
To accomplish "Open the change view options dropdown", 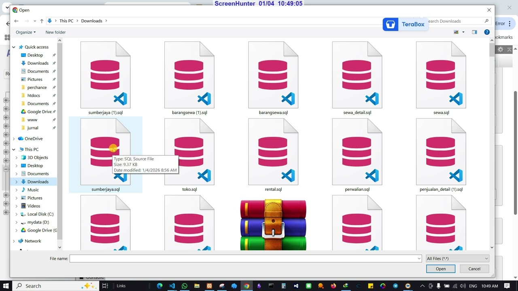I will (x=463, y=32).
